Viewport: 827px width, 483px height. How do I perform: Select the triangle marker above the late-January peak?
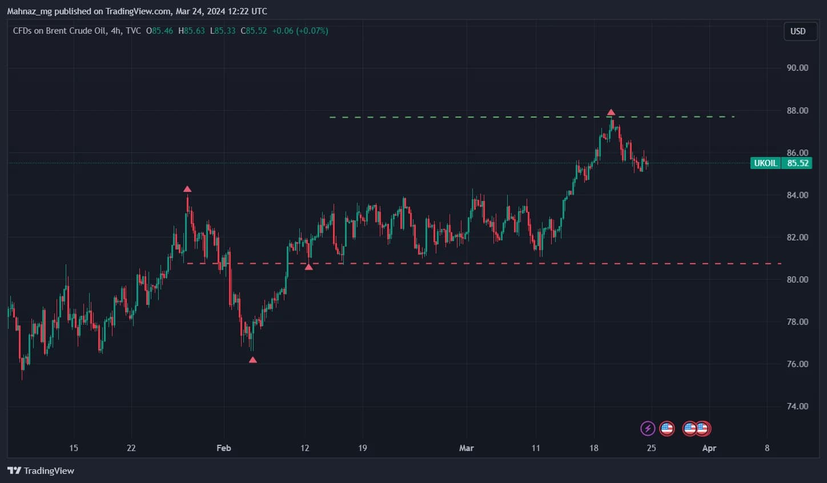click(x=187, y=189)
